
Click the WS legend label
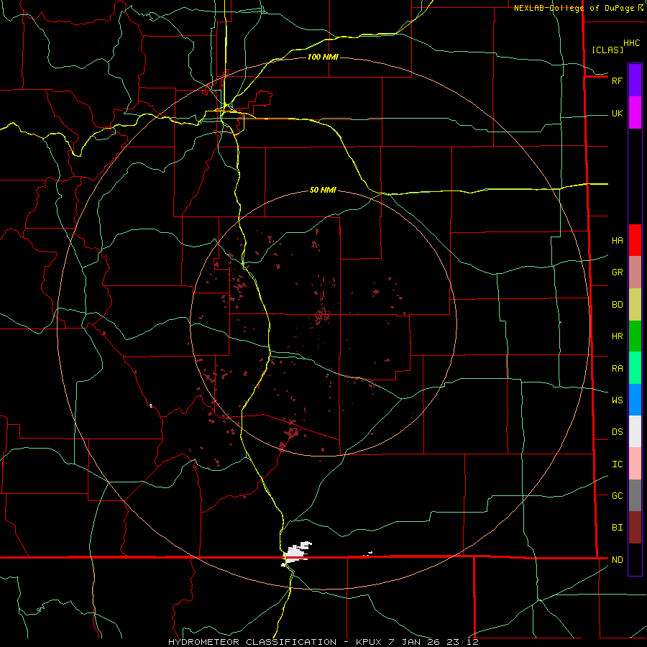618,400
